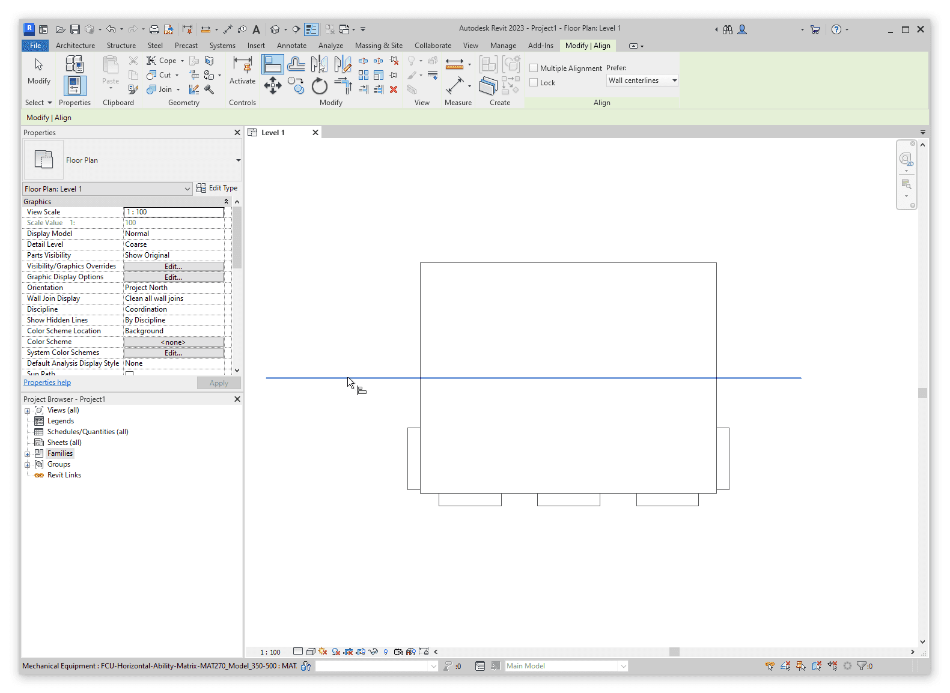Click the Activate Controls dimension icon
The width and height of the screenshot is (950, 693).
click(243, 64)
